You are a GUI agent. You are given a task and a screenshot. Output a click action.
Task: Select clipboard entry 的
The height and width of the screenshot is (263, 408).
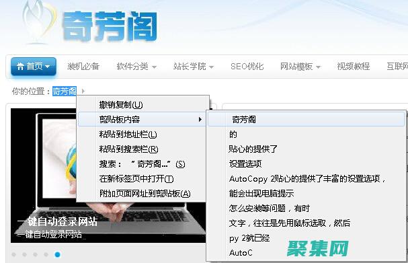(x=307, y=135)
